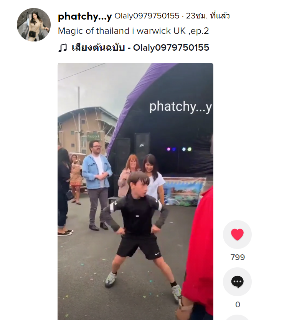Click the video caption Magic of thailand
Screen dimensions: 302x320
click(x=134, y=31)
